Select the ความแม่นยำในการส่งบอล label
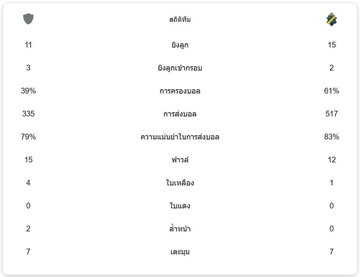 coord(180,137)
